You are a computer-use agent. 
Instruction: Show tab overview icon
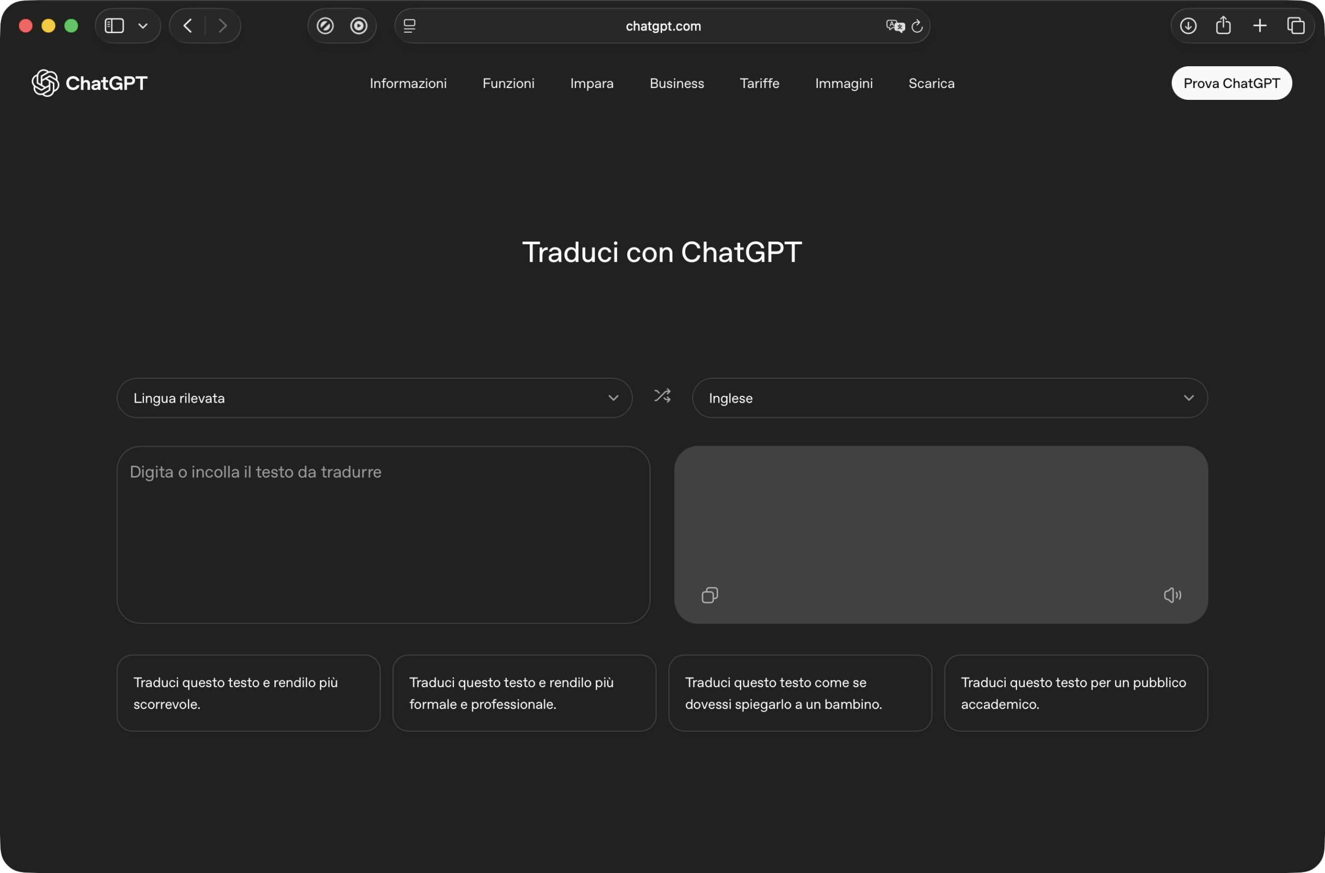1295,25
